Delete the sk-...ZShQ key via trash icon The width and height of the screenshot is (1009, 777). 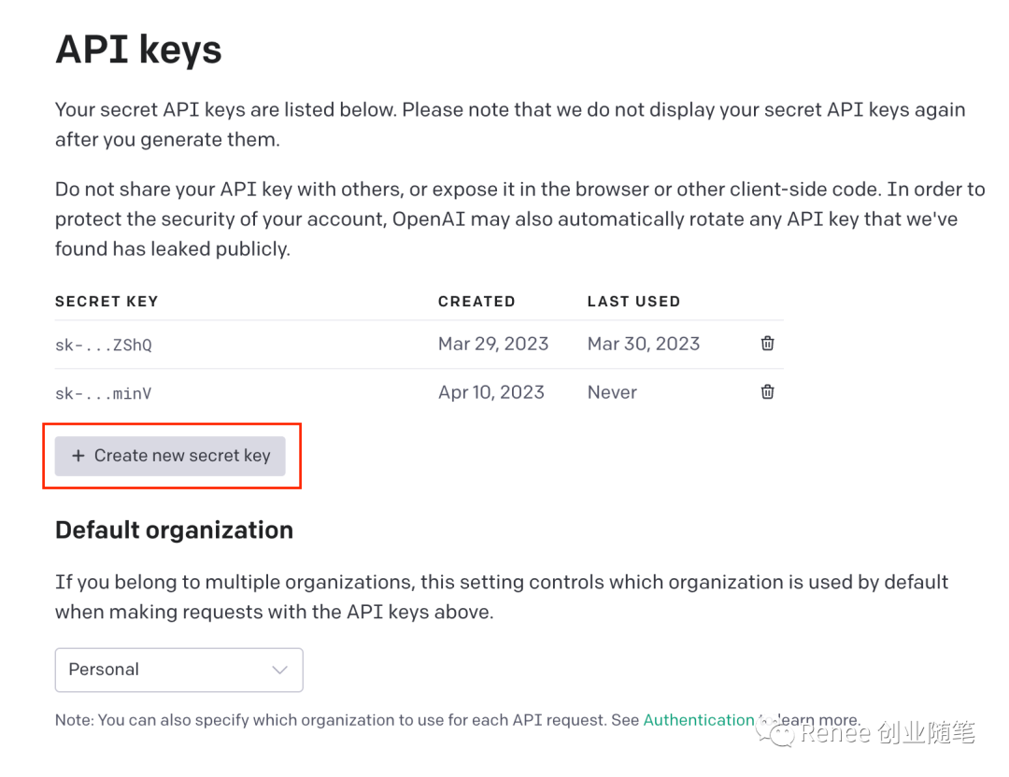767,344
